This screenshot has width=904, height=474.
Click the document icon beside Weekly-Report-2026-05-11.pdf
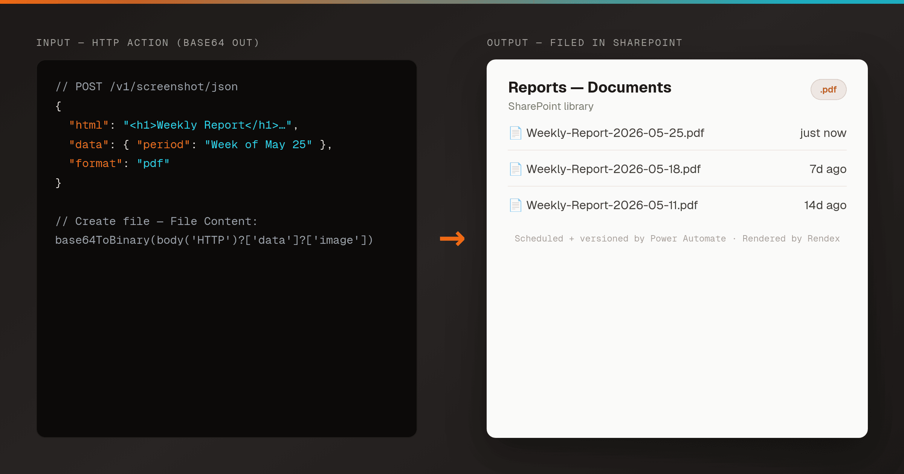point(515,205)
